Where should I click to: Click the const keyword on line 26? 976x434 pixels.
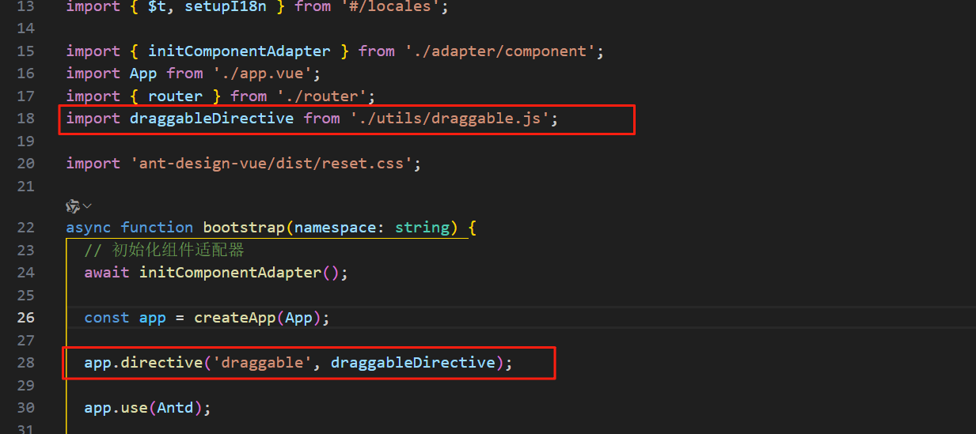[107, 318]
